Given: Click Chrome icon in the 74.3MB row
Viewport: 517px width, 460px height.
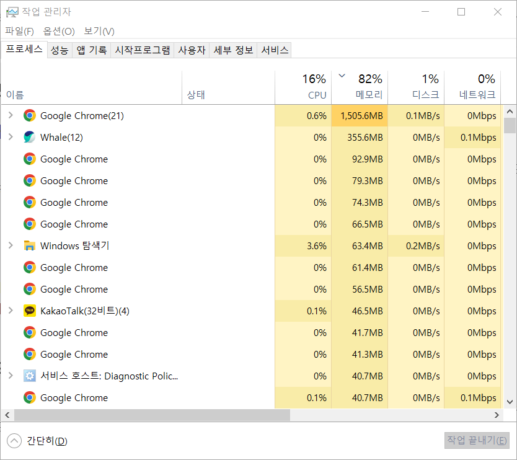Looking at the screenshot, I should [30, 203].
